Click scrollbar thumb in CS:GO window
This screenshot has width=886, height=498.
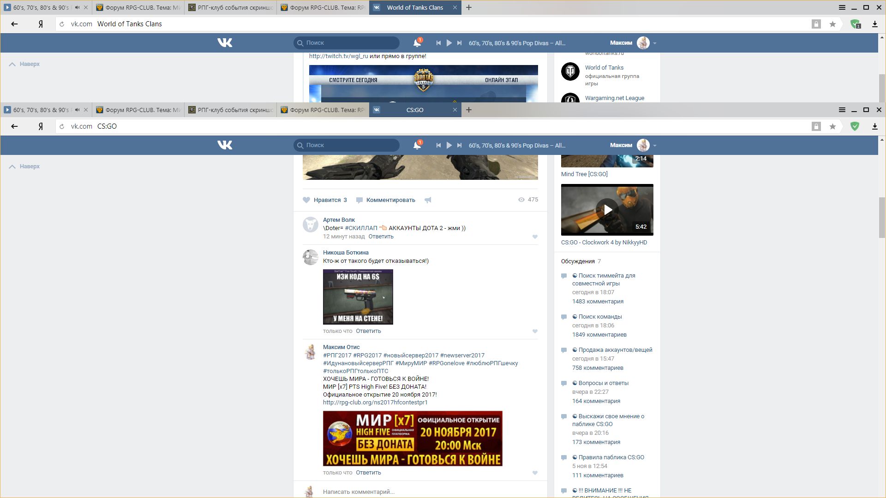click(882, 218)
